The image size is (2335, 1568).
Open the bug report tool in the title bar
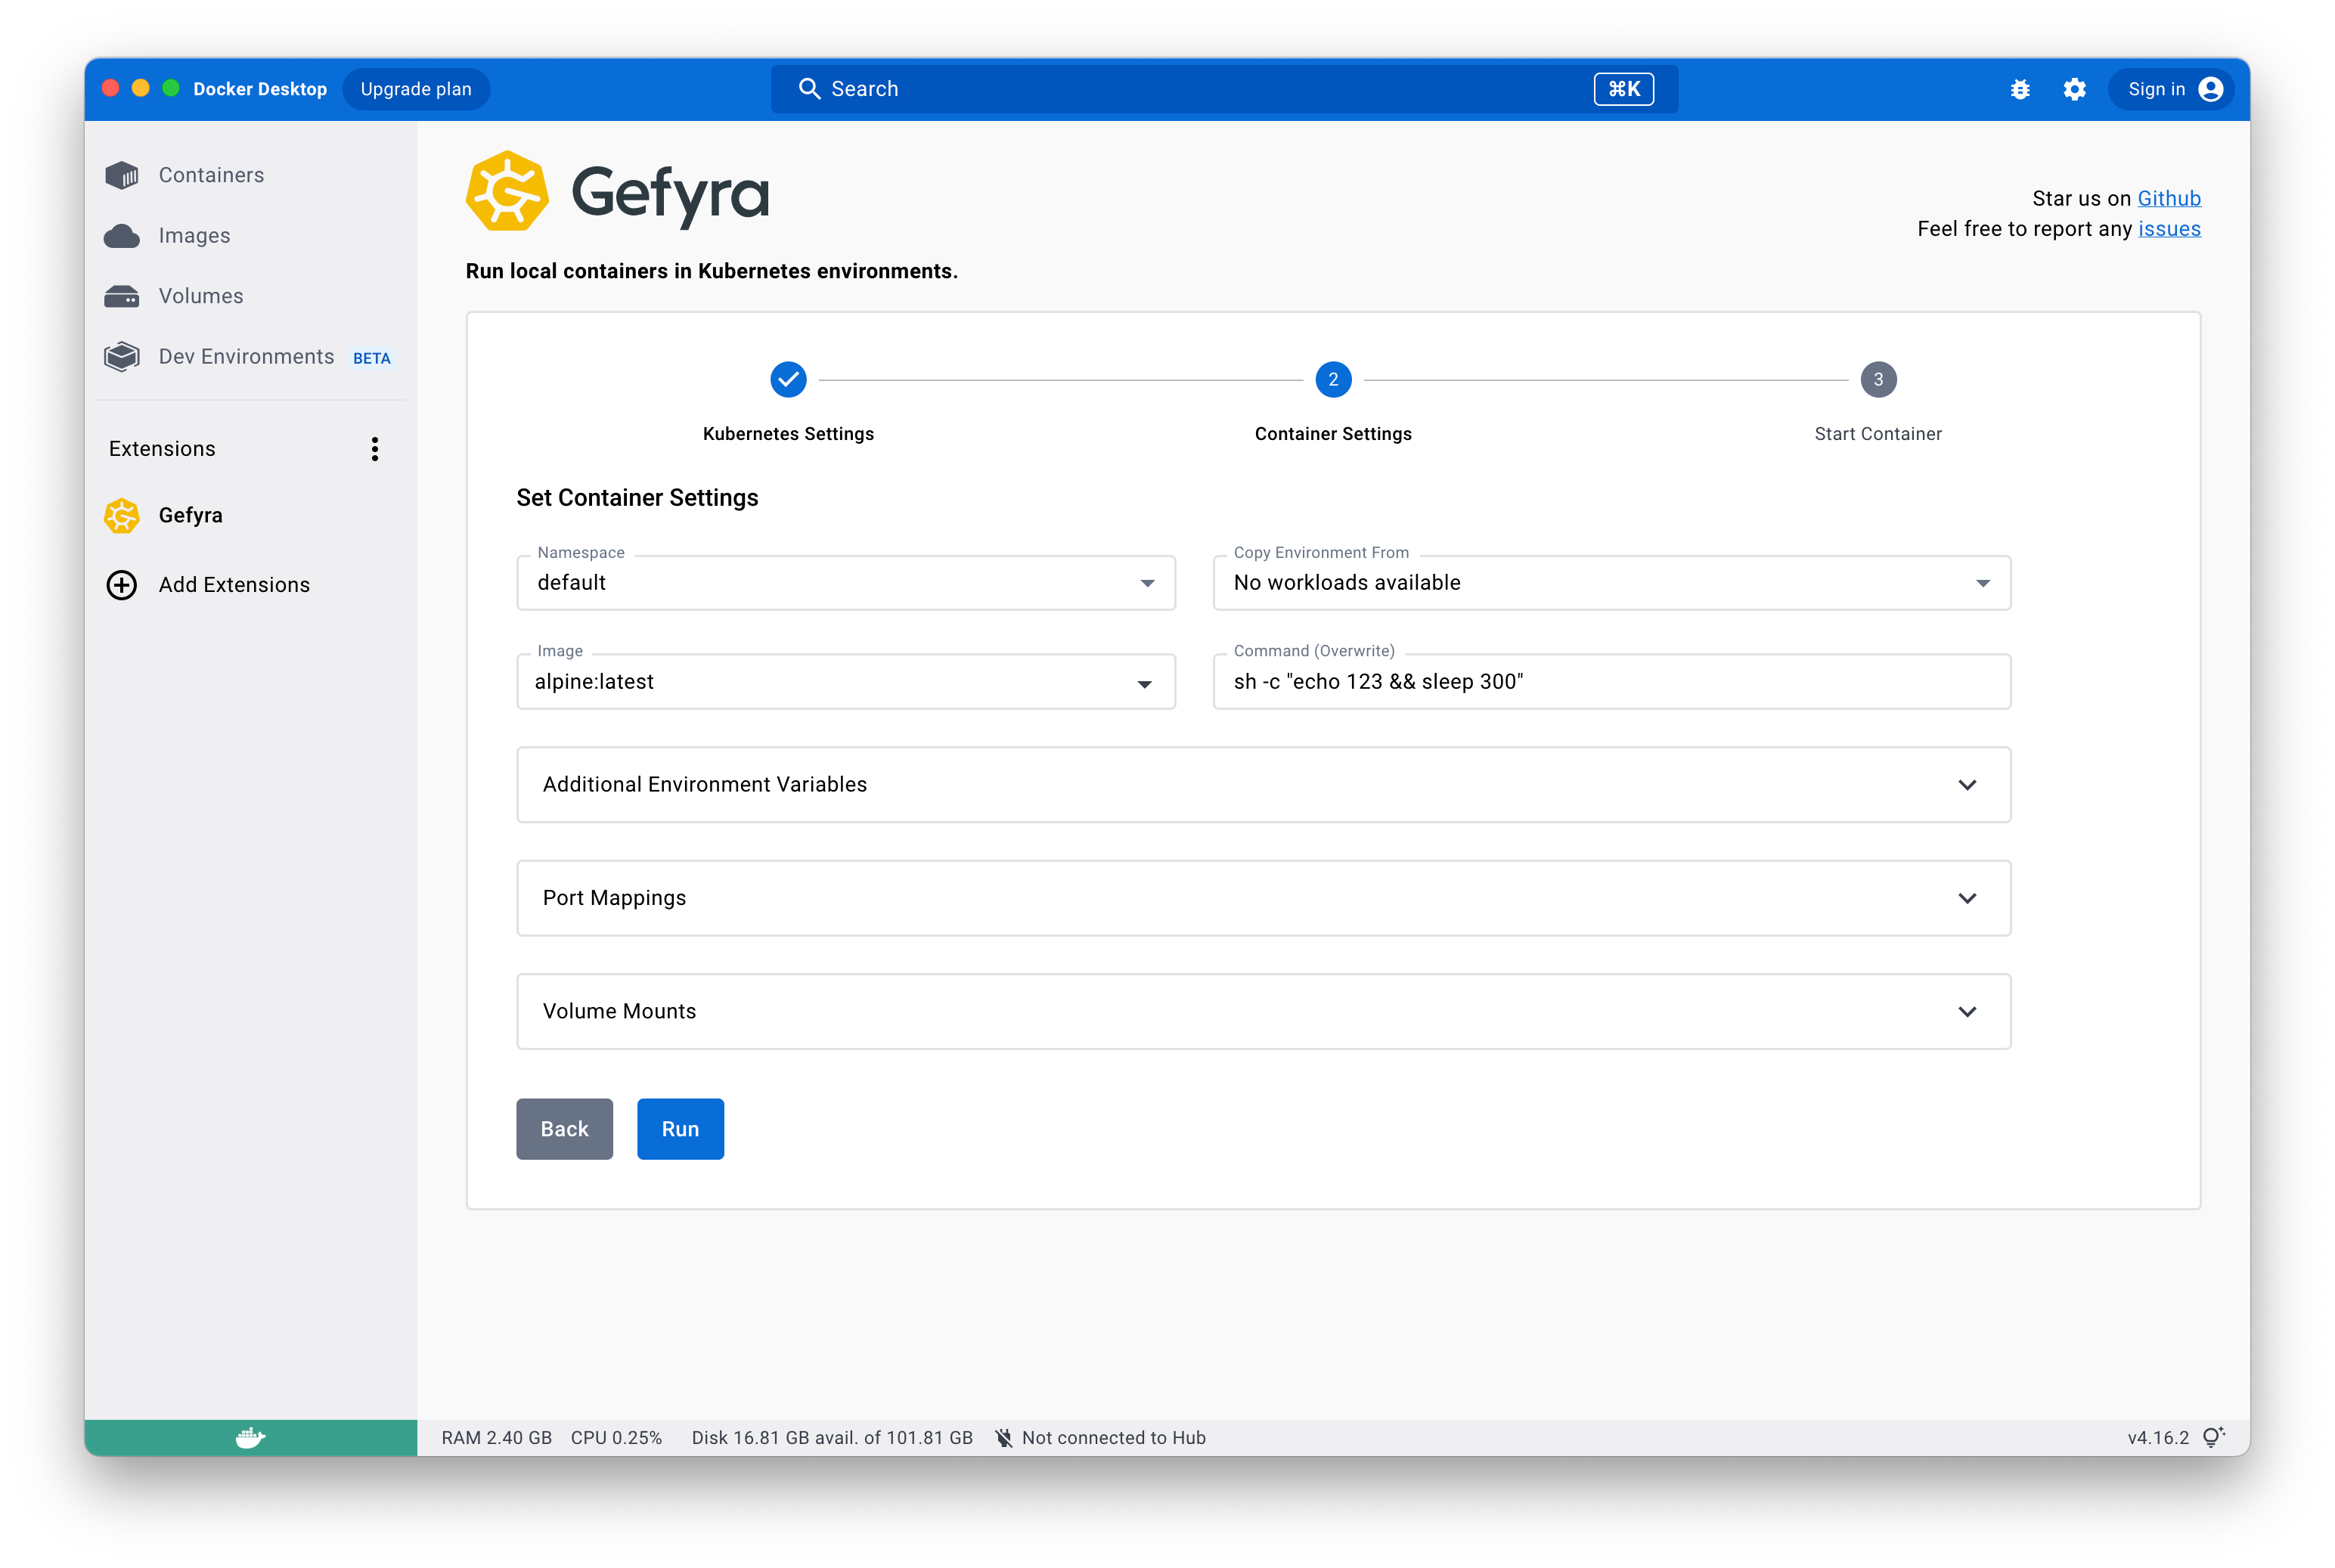[2020, 89]
